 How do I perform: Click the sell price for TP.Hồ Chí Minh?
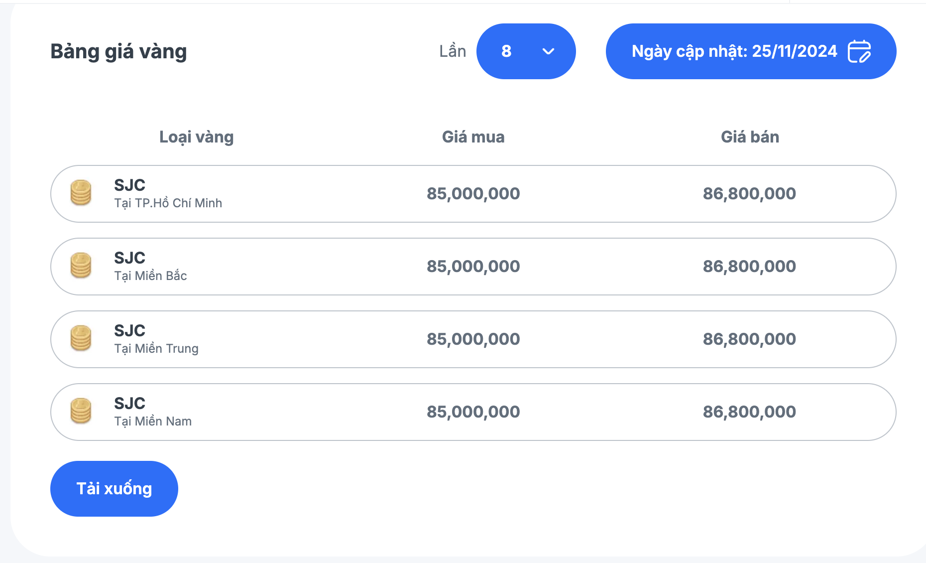(x=749, y=194)
